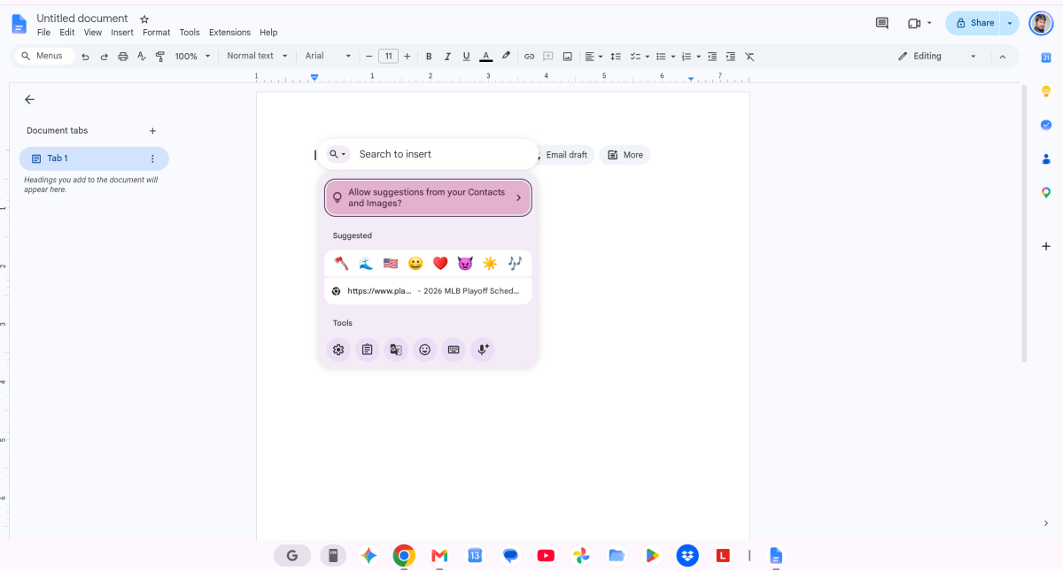1063x571 pixels.
Task: Decrease paragraph indent
Action: click(x=712, y=56)
